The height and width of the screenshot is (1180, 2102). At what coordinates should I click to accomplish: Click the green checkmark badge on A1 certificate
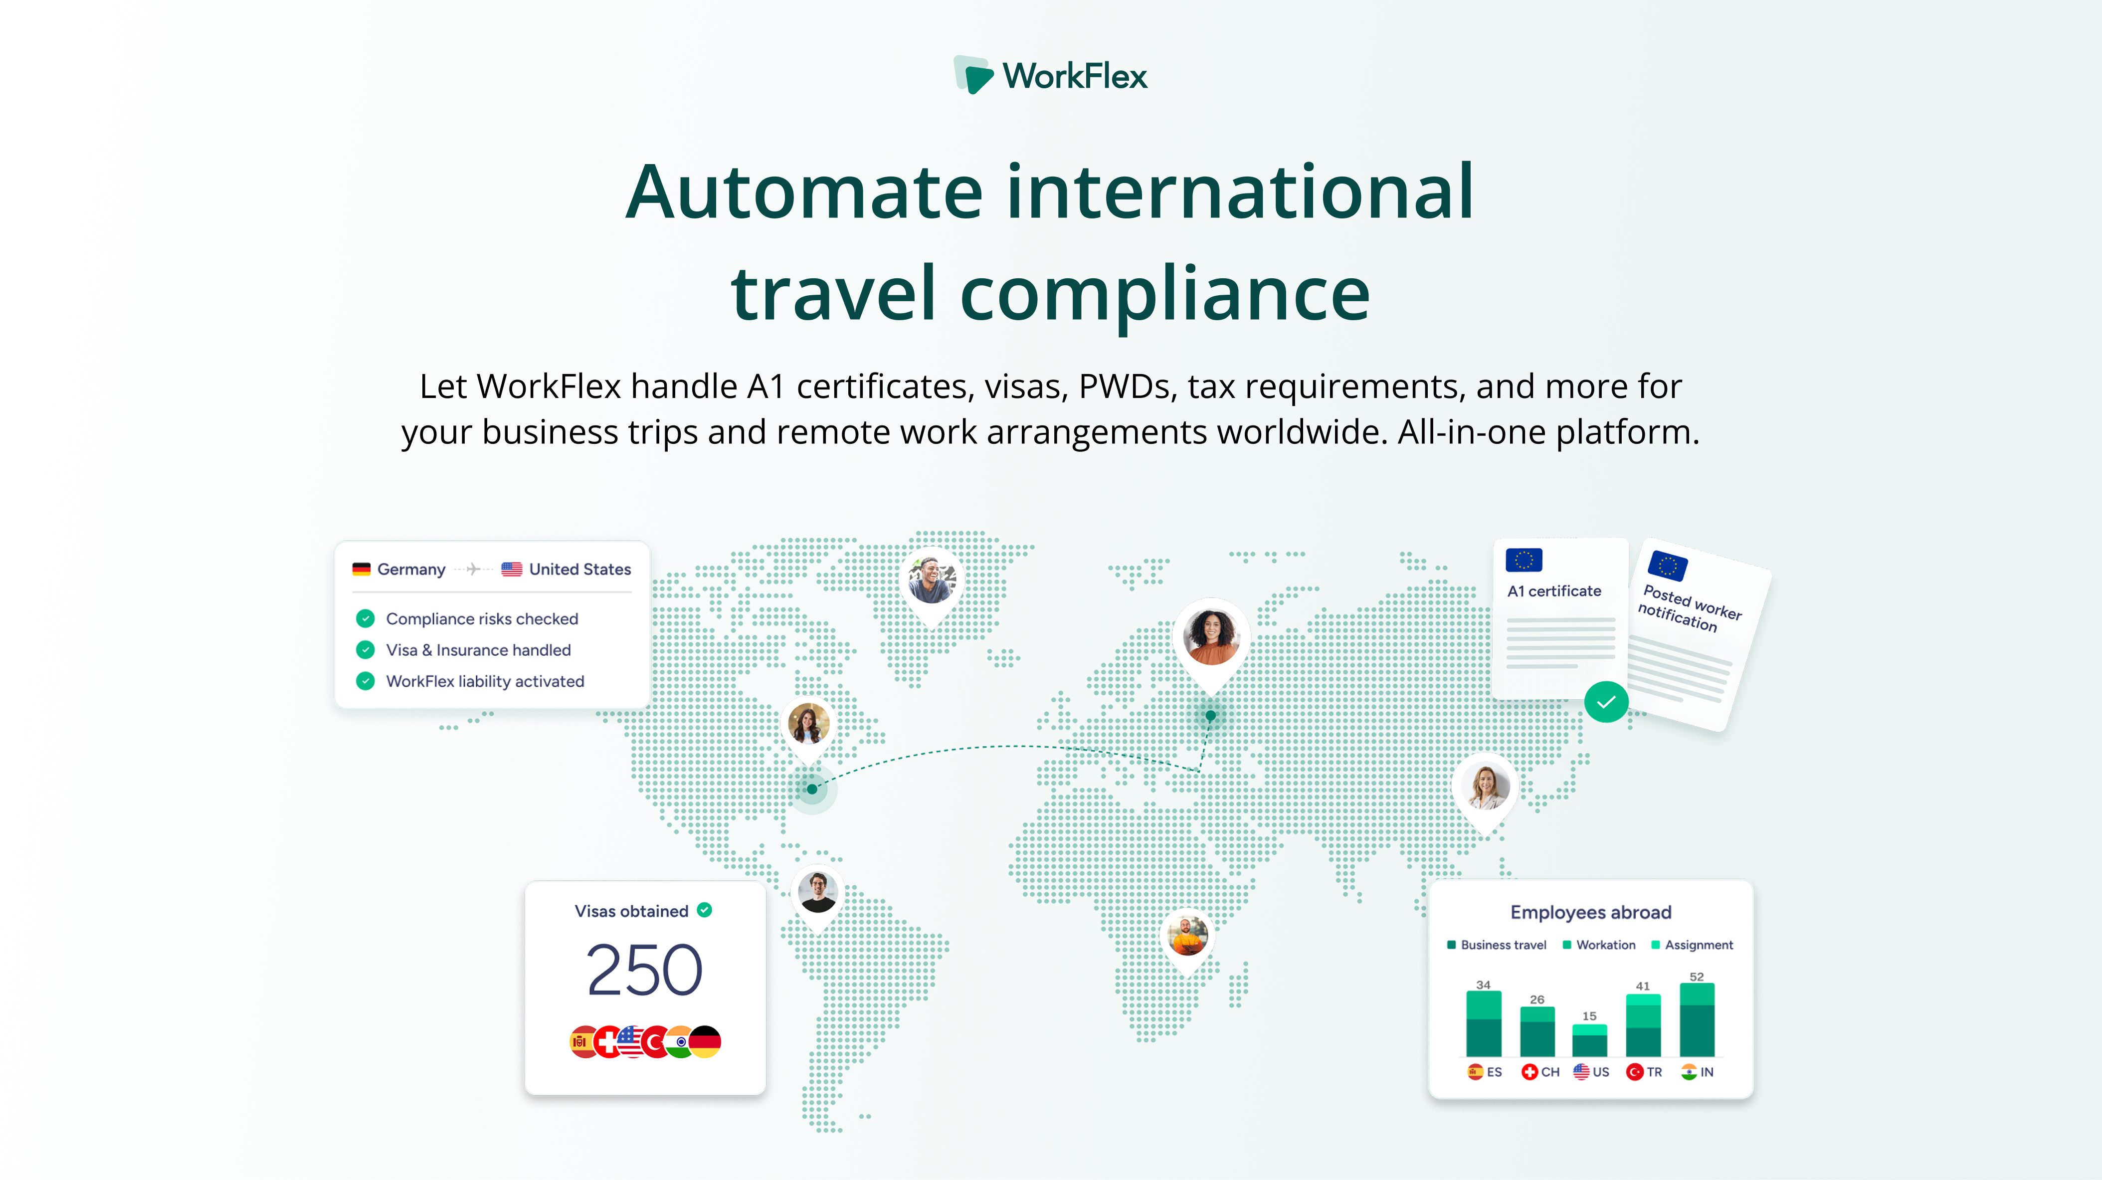[x=1606, y=702]
